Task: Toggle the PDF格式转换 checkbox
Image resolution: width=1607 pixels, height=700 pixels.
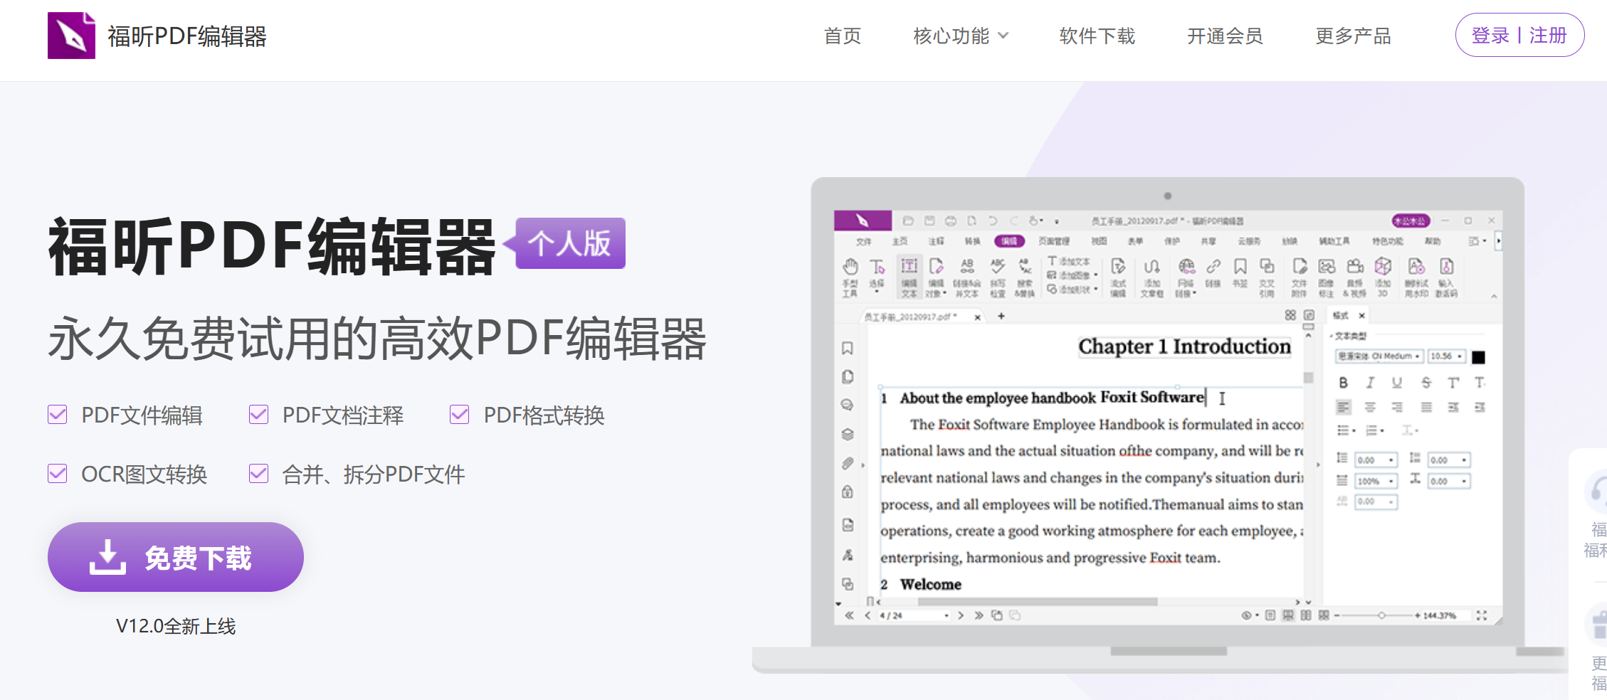Action: click(x=460, y=414)
